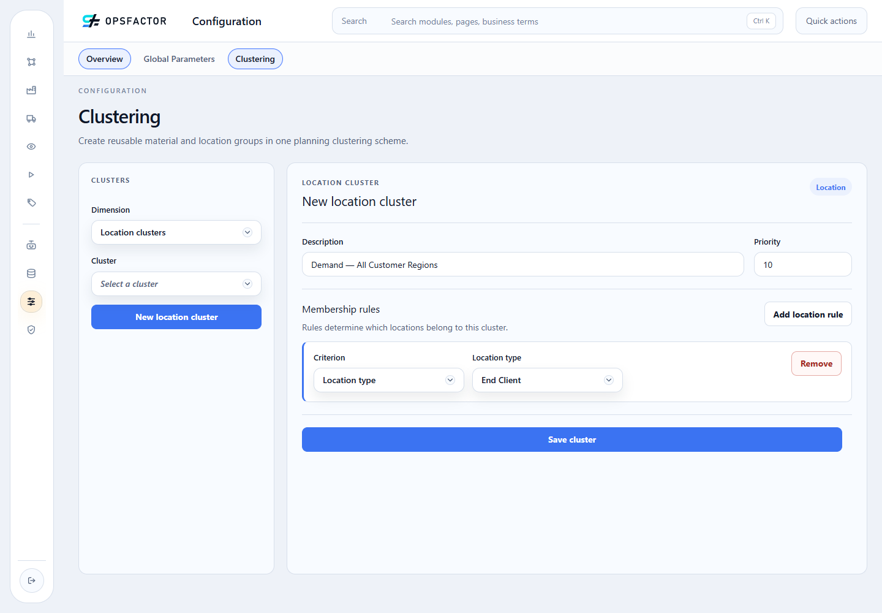Open the truck logistics sidebar icon
The height and width of the screenshot is (613, 882).
(31, 118)
